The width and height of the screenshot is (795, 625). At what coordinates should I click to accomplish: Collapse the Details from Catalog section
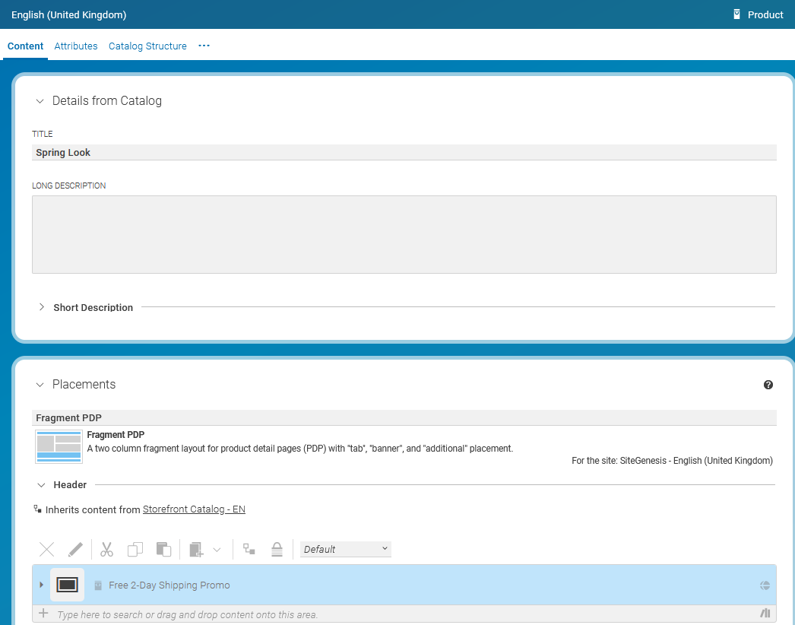click(40, 101)
